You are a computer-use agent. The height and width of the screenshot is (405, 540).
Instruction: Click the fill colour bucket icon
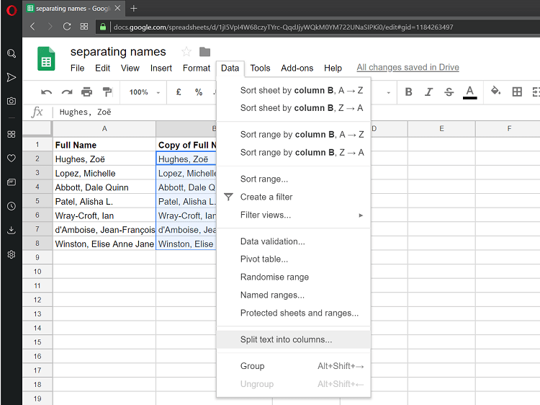[495, 92]
